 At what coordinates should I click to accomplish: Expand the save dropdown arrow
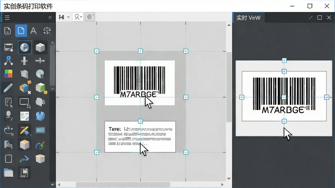(68, 17)
